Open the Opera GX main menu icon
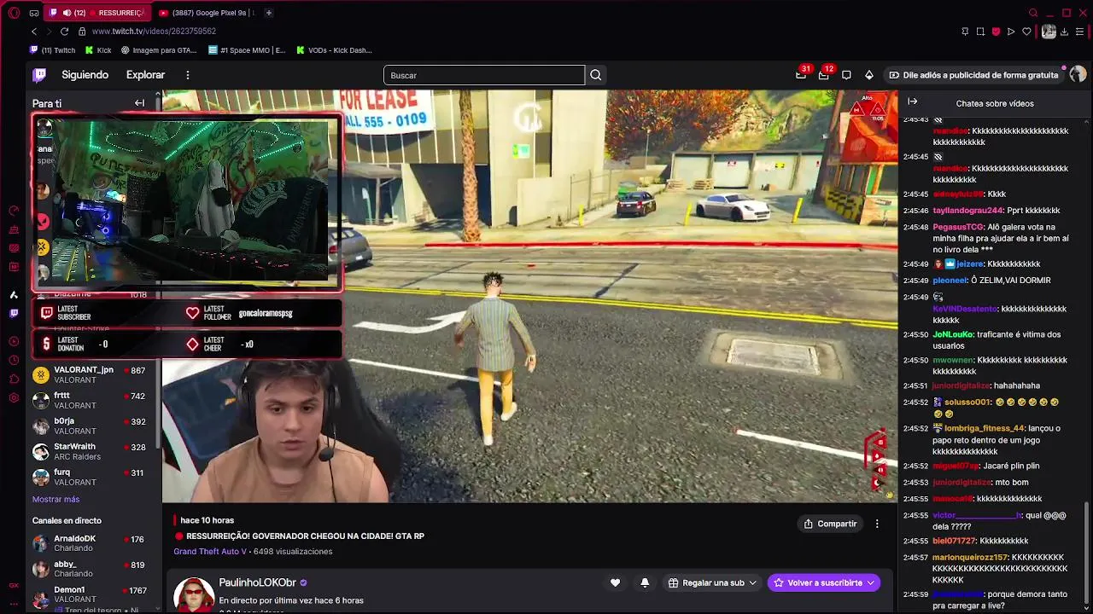This screenshot has height=614, width=1093. (x=14, y=13)
